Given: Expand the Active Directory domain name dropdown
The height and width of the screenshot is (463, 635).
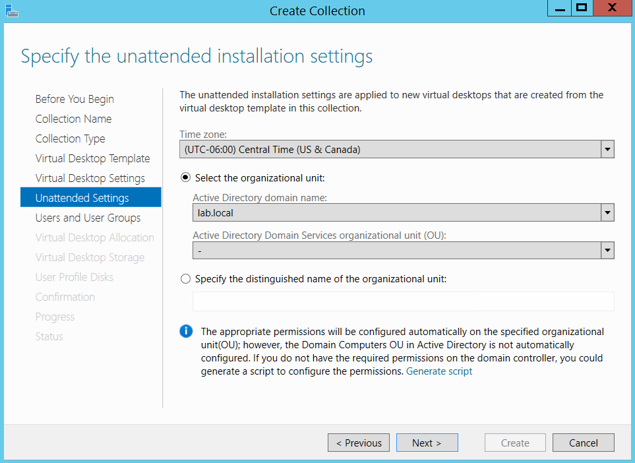Looking at the screenshot, I should click(x=607, y=212).
